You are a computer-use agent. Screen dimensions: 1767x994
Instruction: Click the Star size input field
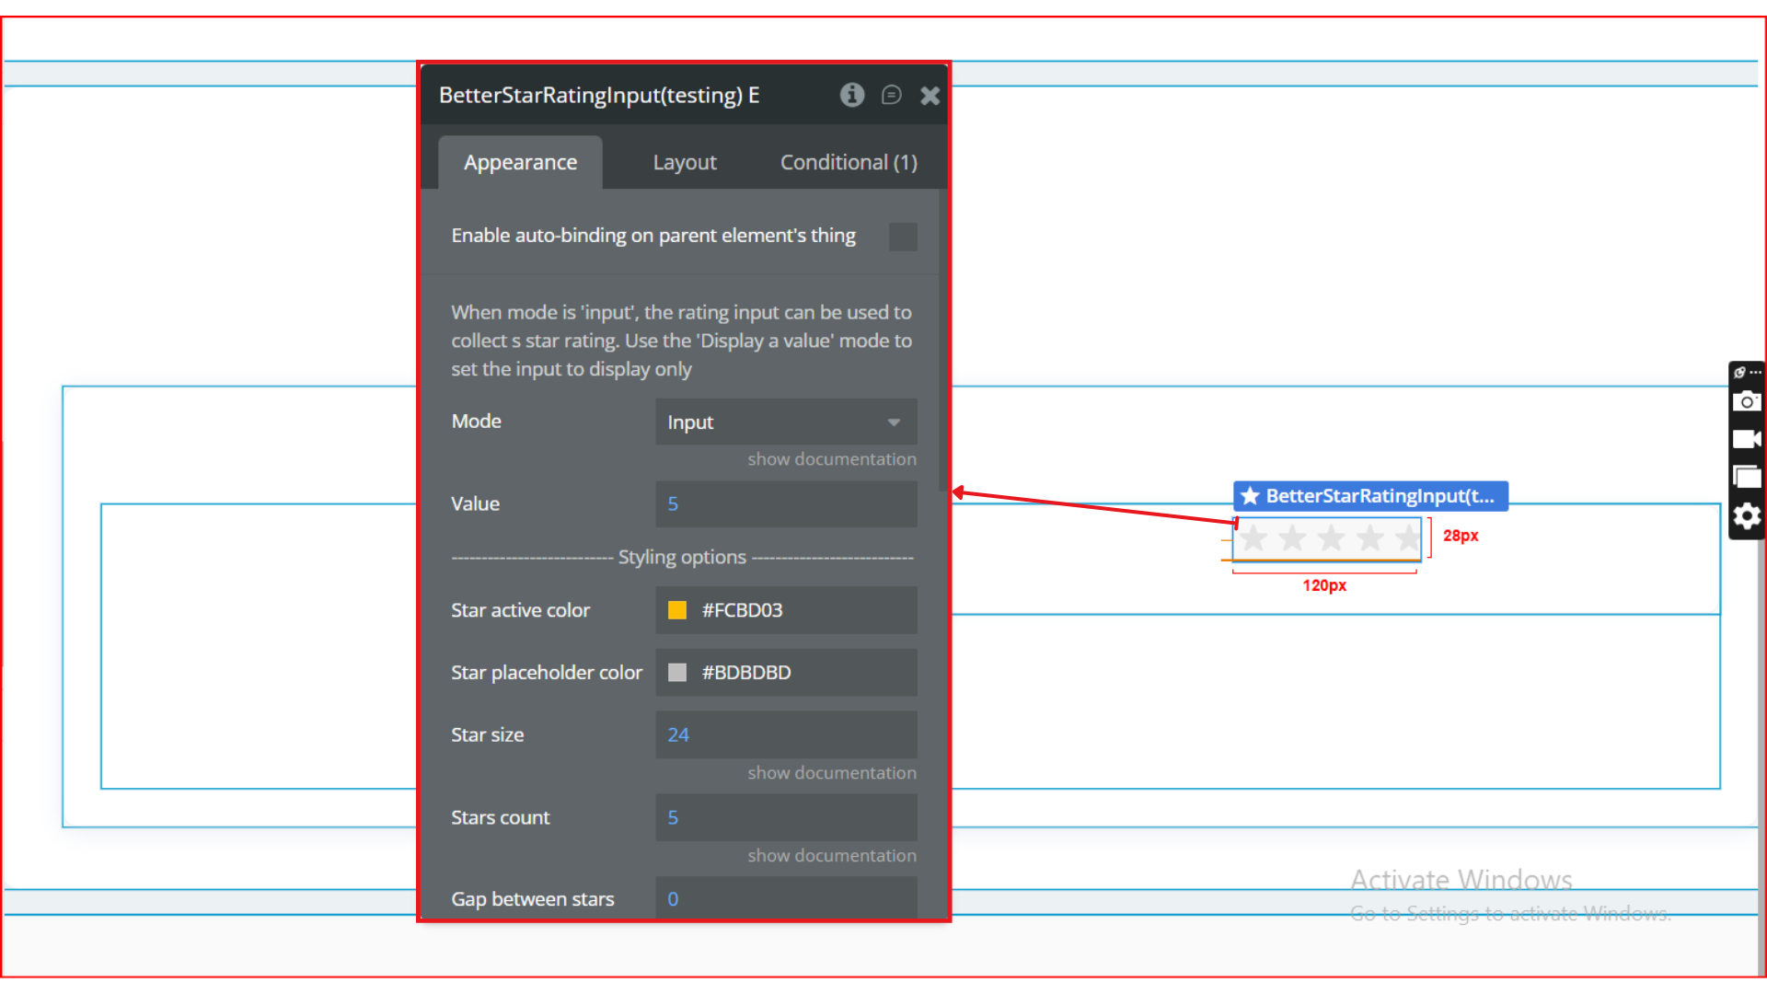pos(785,734)
